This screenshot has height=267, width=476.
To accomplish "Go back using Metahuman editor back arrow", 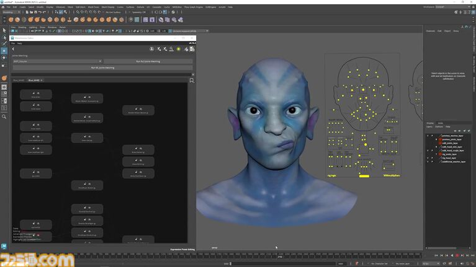I will (14, 49).
